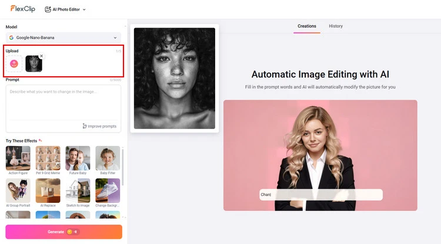Open the AI Photo Editor dropdown

tap(65, 9)
